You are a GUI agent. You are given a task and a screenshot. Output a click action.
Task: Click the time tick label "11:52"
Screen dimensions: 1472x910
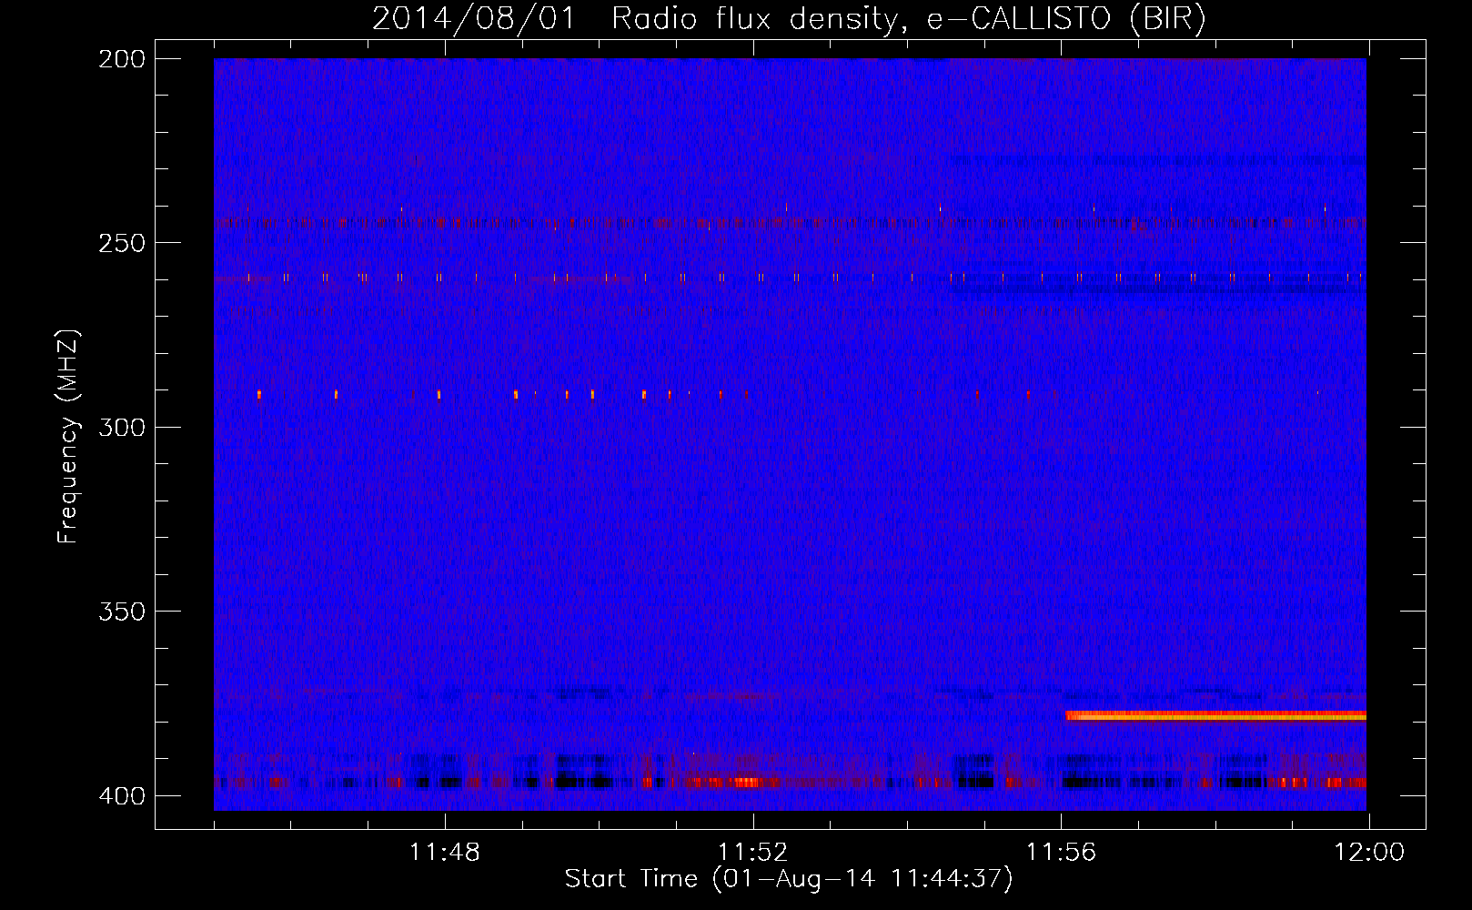pos(752,853)
